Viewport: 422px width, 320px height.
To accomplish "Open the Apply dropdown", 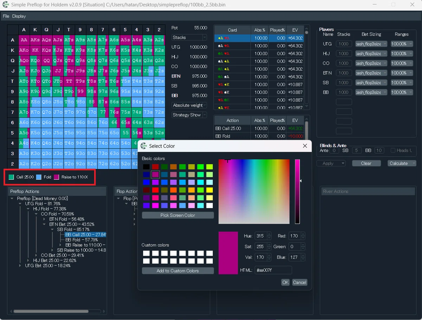I will coord(331,163).
